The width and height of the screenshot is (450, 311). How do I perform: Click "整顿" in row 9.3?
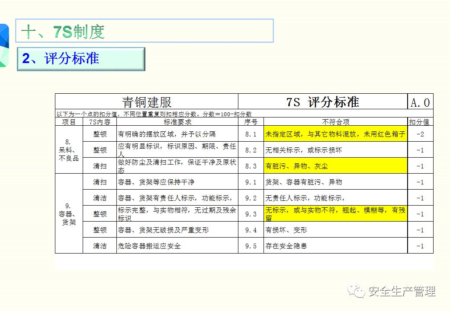click(x=100, y=214)
